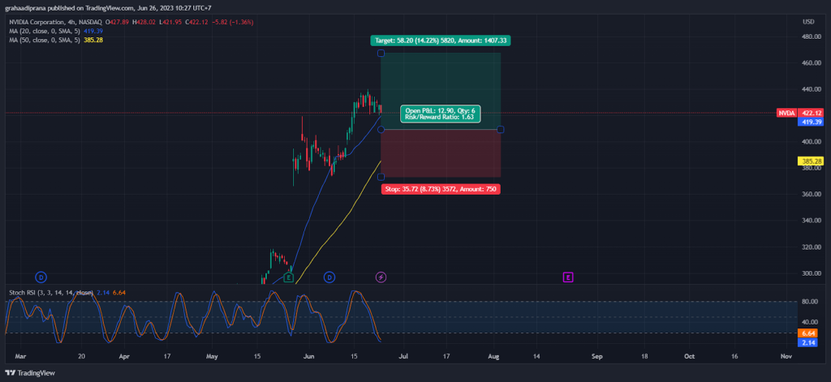This screenshot has height=382, width=831.
Task: Click the entry-level circle handle of position
Action: tap(381, 130)
